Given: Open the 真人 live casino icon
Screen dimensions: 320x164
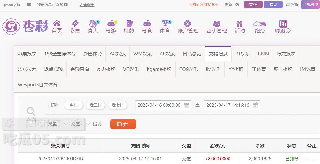Looking at the screenshot, I should pos(93,24).
